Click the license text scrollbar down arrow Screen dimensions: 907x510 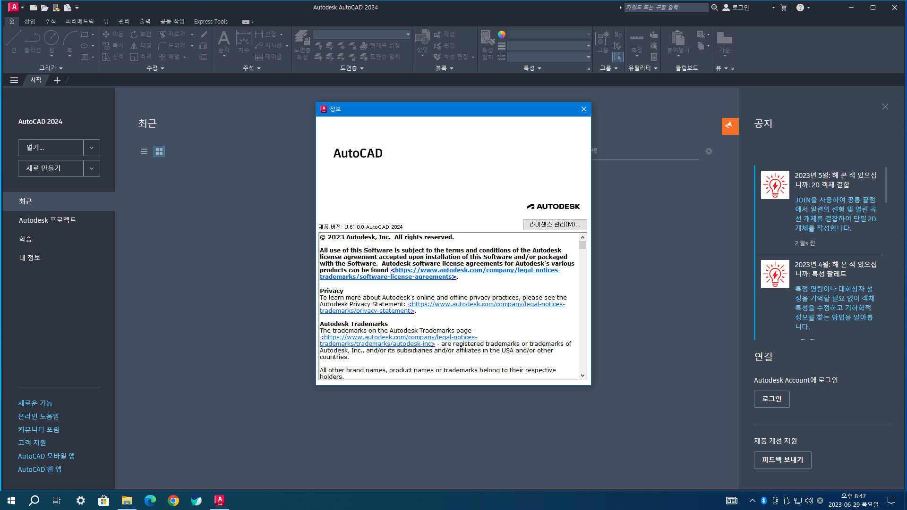(582, 376)
